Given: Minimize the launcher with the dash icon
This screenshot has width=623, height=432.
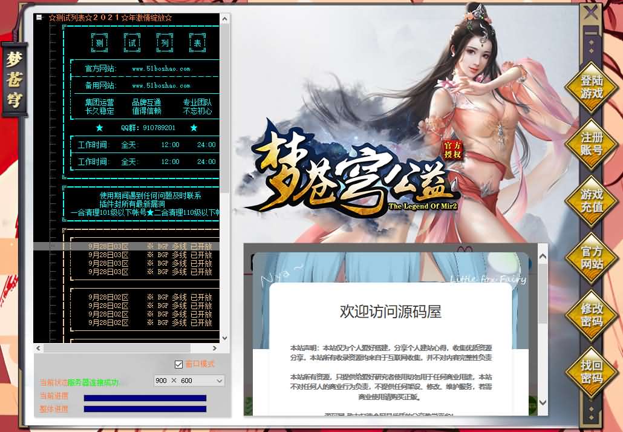Looking at the screenshot, I should (591, 31).
